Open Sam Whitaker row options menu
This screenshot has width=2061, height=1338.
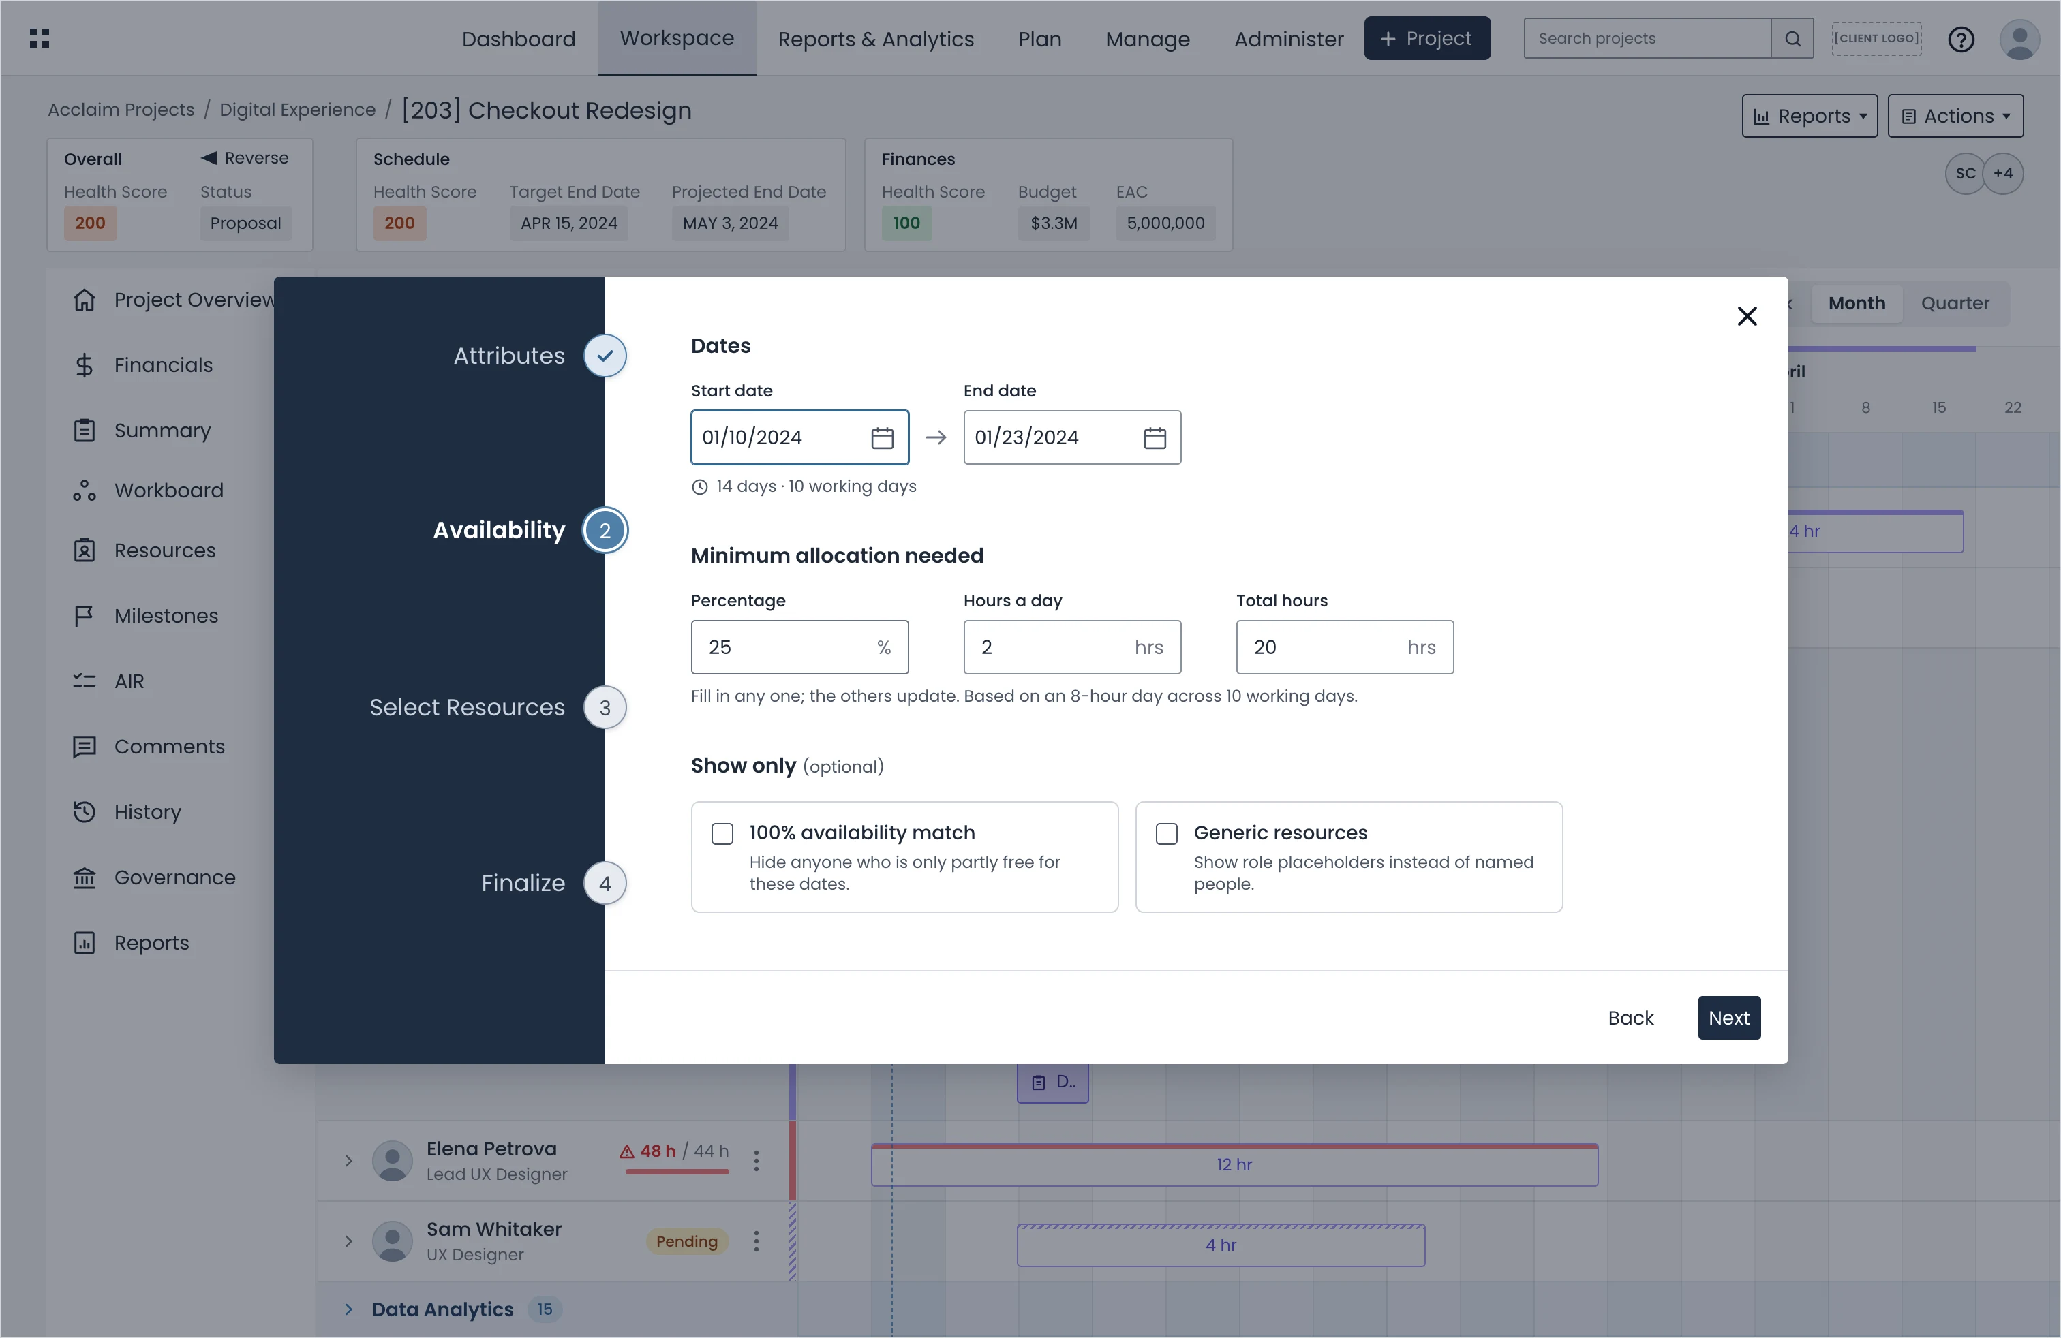click(756, 1241)
